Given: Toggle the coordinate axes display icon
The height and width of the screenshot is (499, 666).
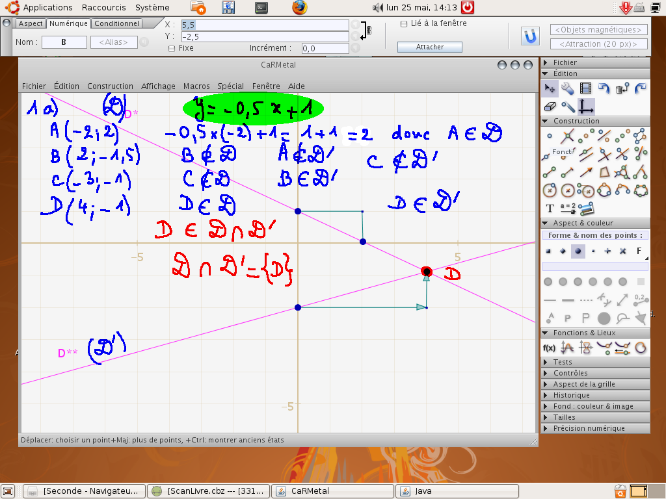Looking at the screenshot, I should pos(586,107).
